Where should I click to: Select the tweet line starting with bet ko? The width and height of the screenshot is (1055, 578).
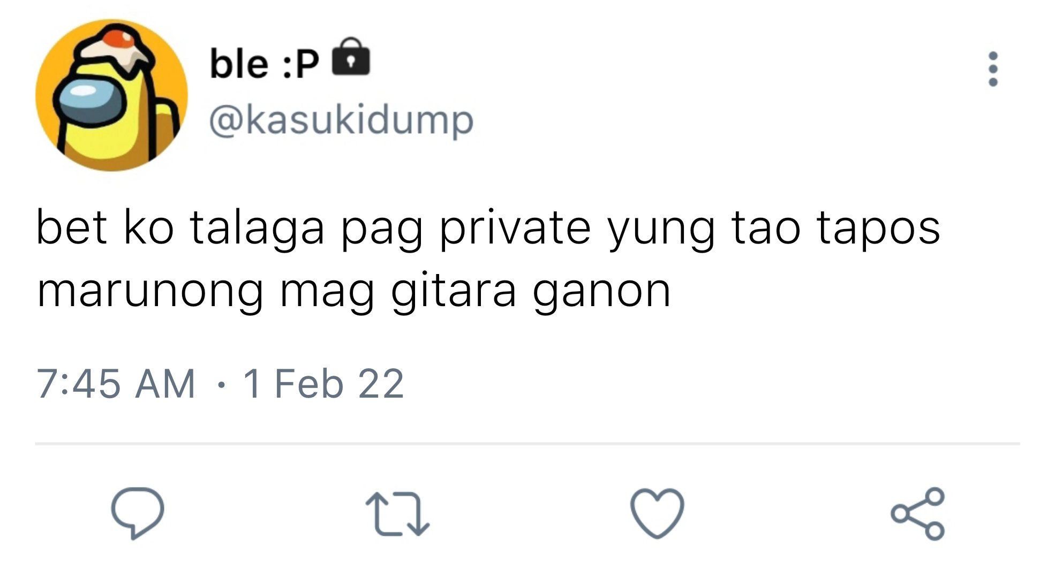click(488, 228)
